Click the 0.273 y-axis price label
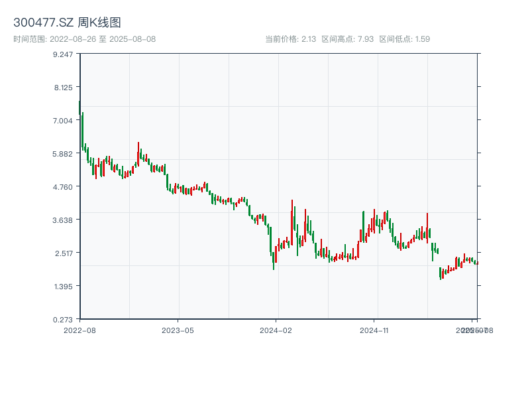 tap(64, 319)
